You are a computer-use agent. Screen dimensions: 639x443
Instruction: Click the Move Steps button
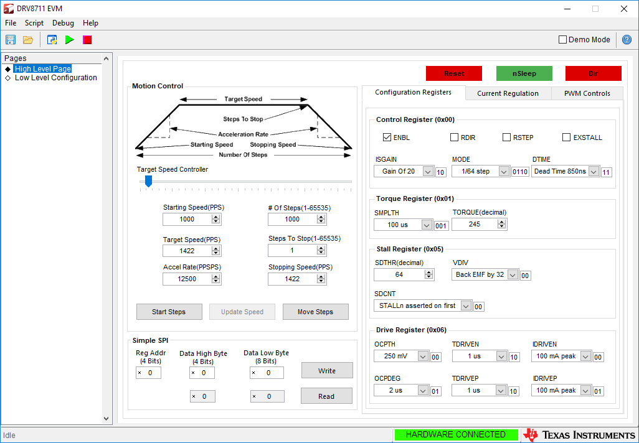pyautogui.click(x=315, y=312)
